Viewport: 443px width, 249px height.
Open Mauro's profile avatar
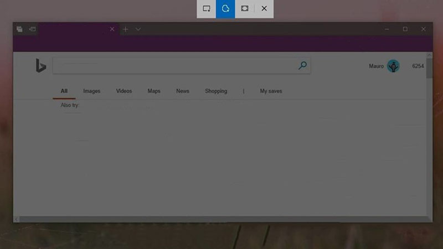393,66
